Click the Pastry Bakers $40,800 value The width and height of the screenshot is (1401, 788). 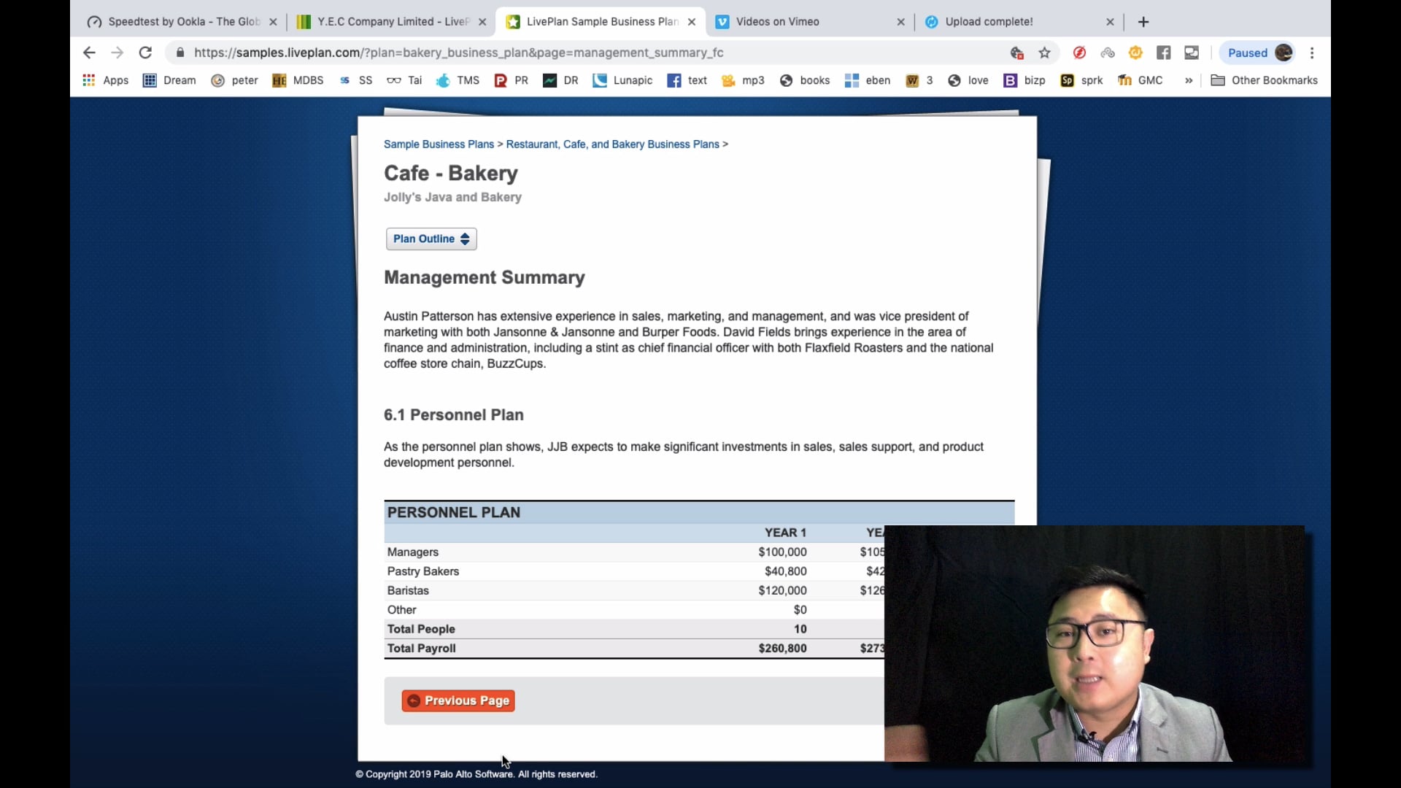tap(785, 571)
